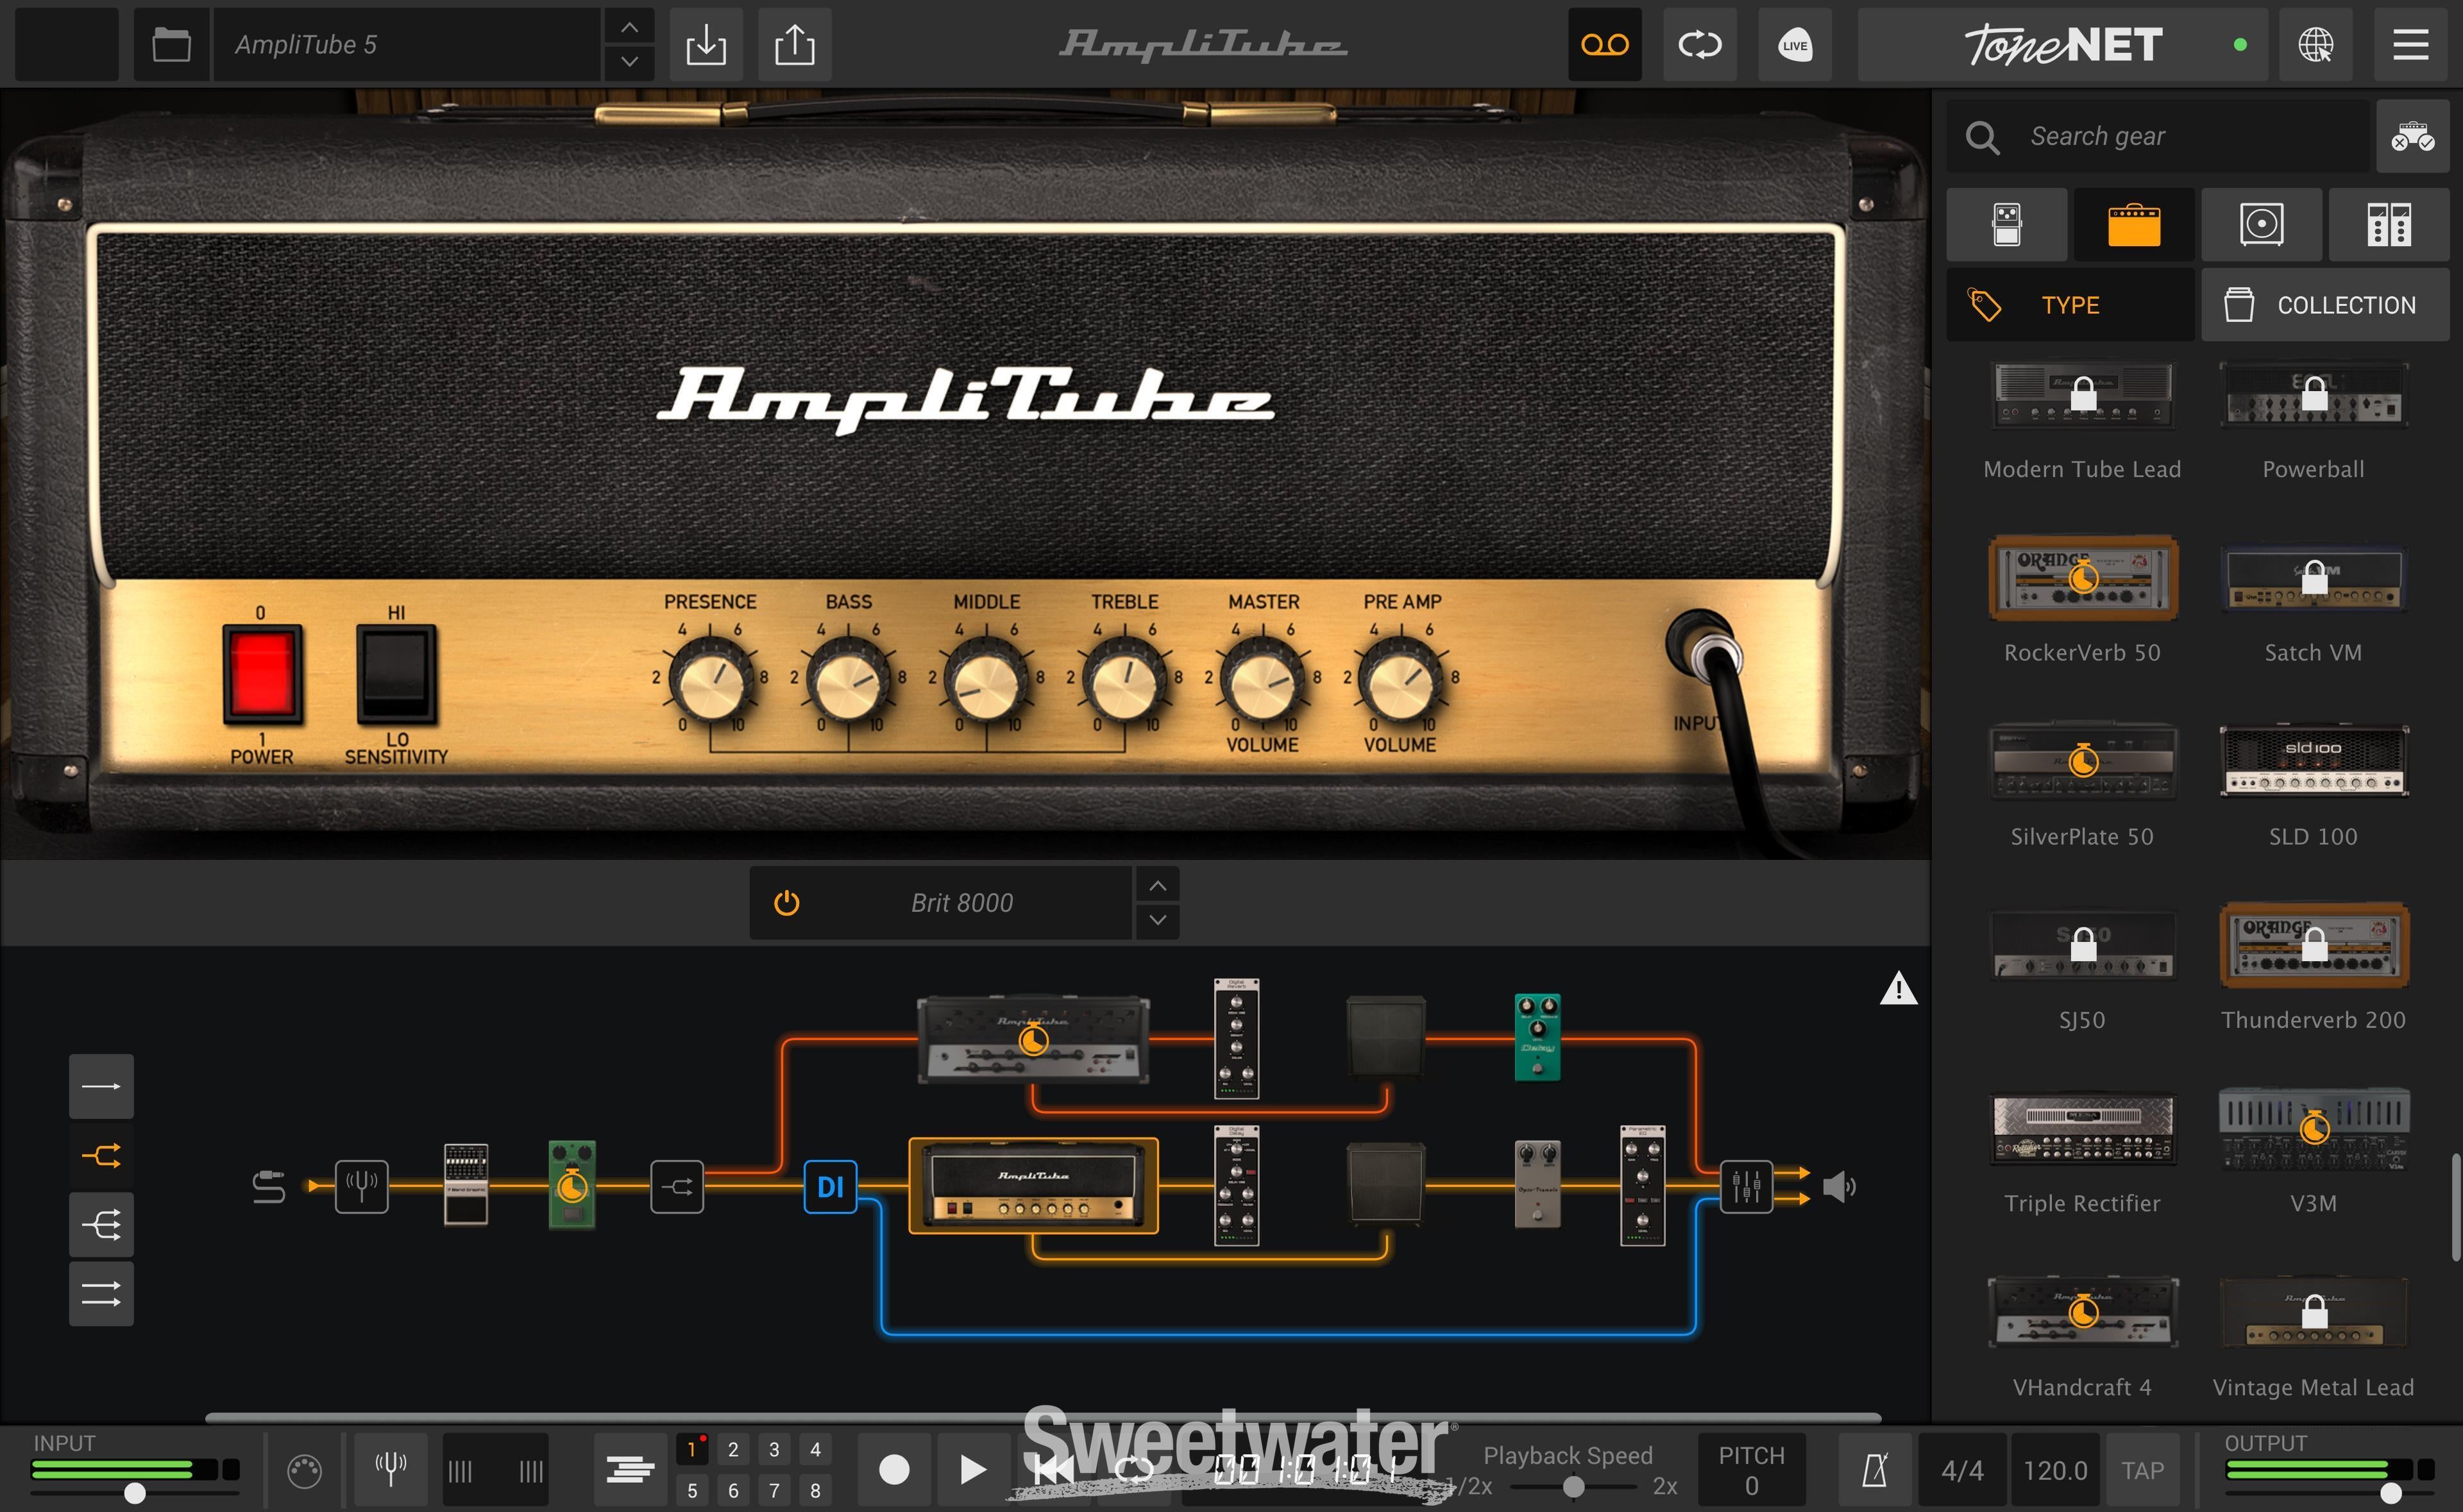Click the Search gear field

tap(2158, 136)
